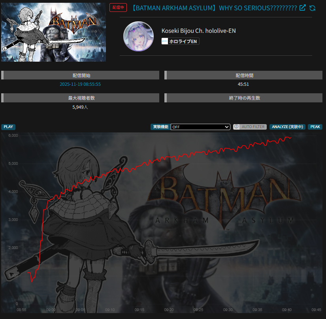
Task: Click the ホロライブEN group tag
Action: (181, 41)
